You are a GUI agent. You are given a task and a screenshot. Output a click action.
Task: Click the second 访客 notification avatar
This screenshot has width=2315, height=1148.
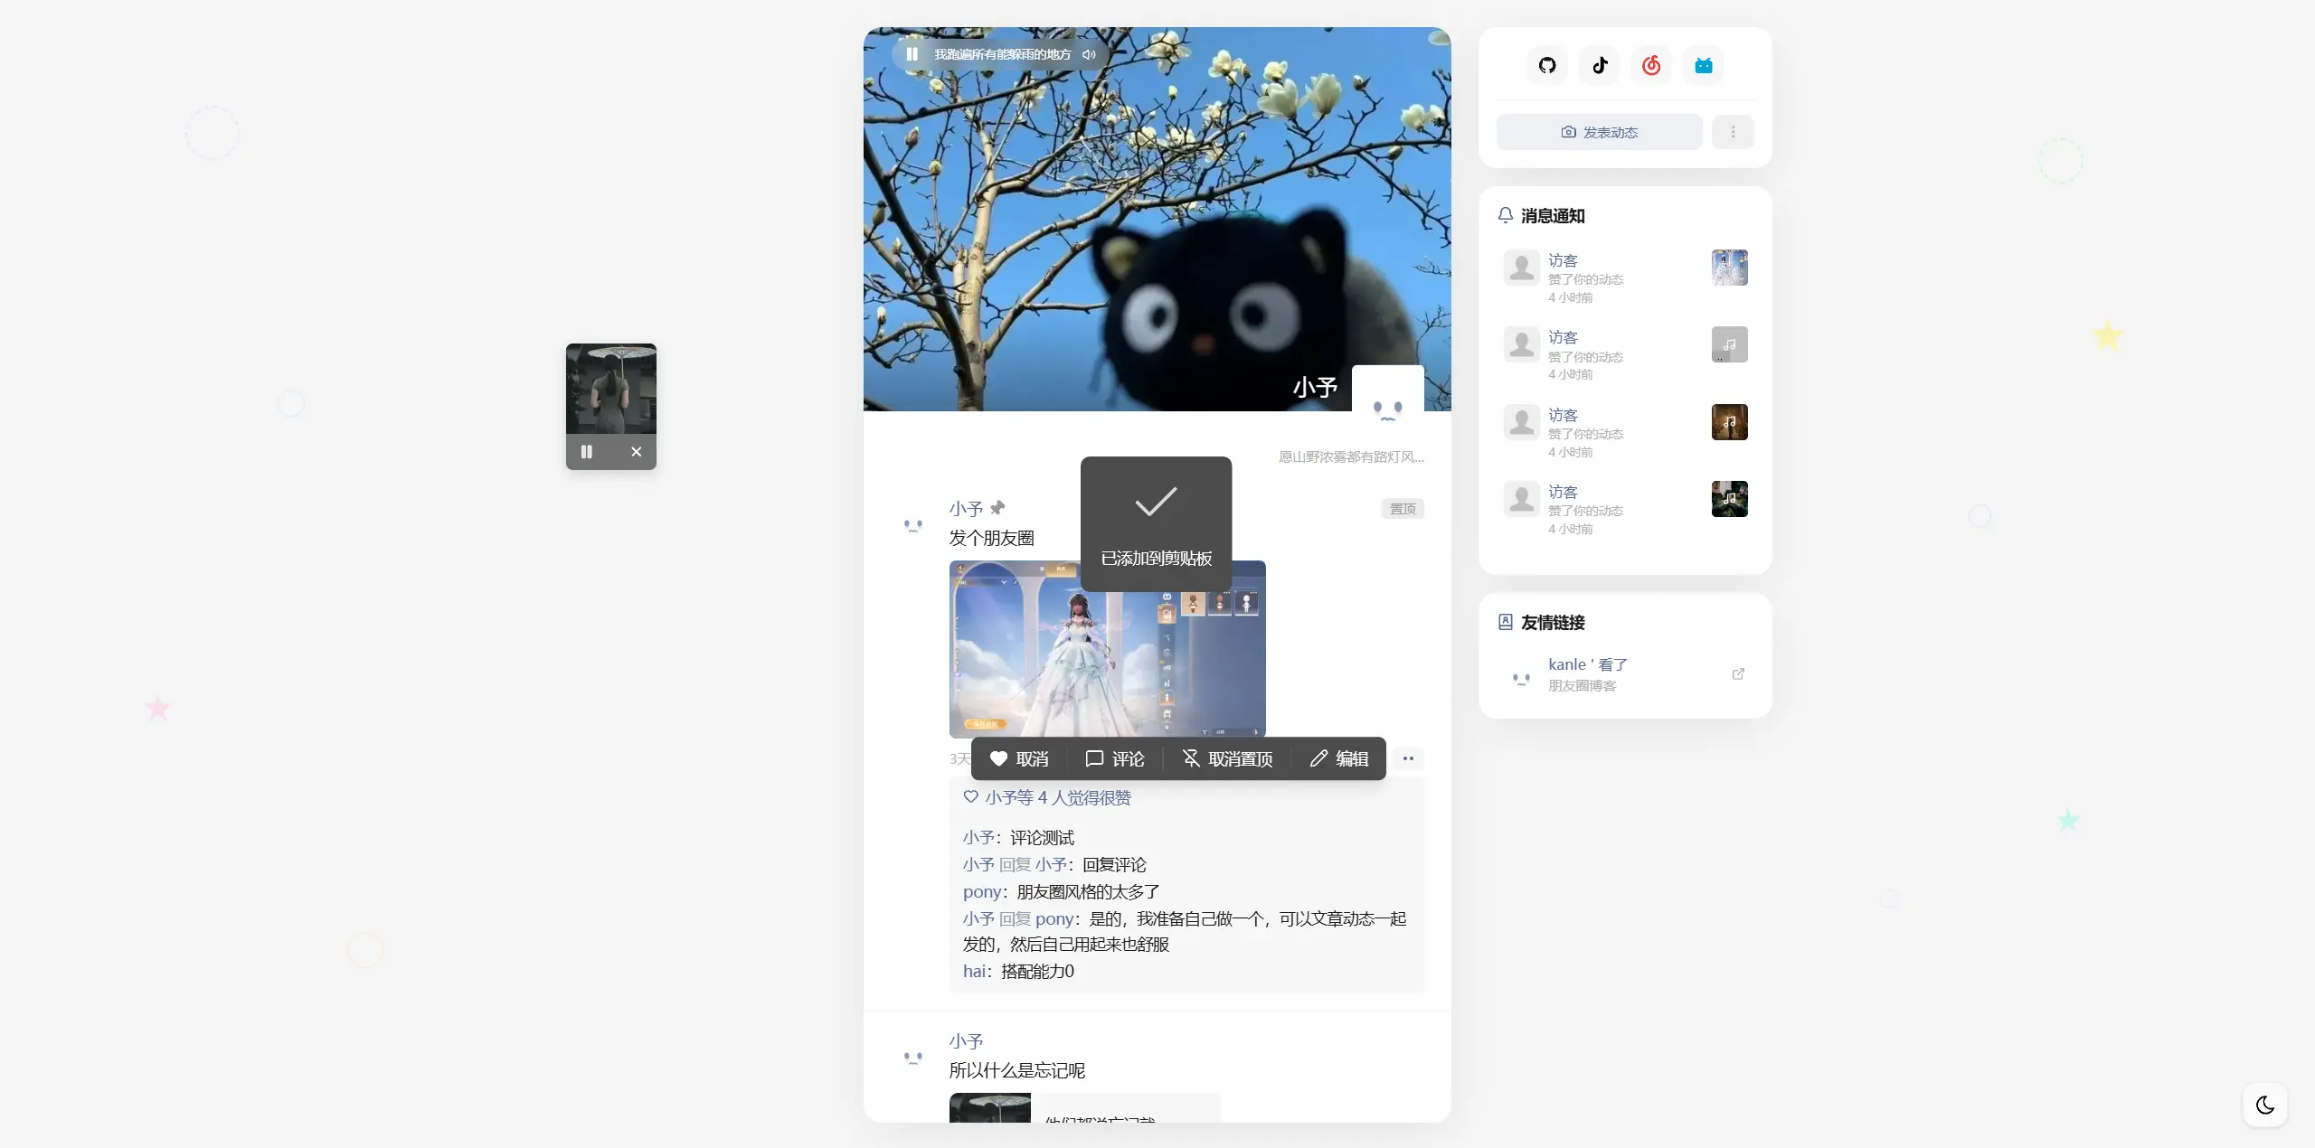pos(1522,344)
